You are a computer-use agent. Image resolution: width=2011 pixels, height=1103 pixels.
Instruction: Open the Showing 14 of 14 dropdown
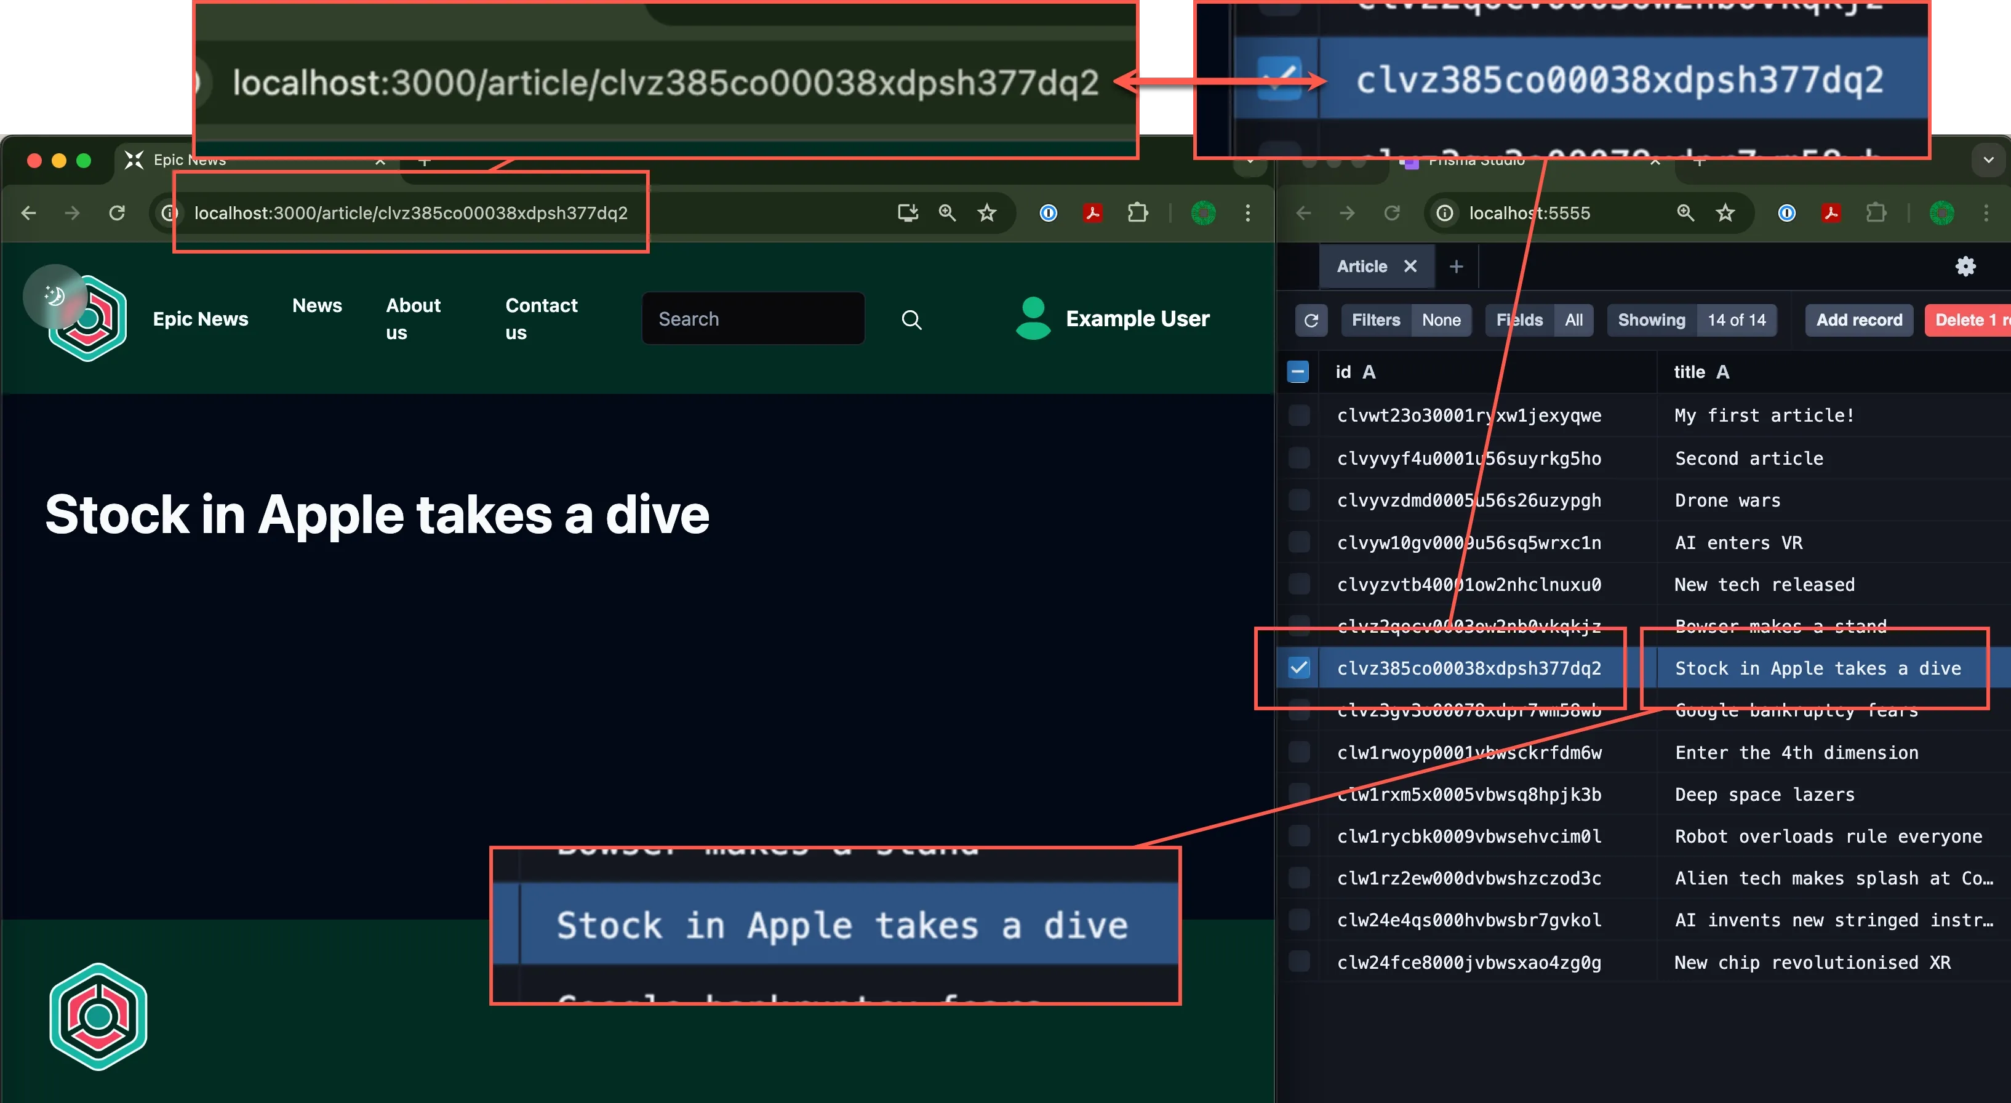[x=1692, y=320]
